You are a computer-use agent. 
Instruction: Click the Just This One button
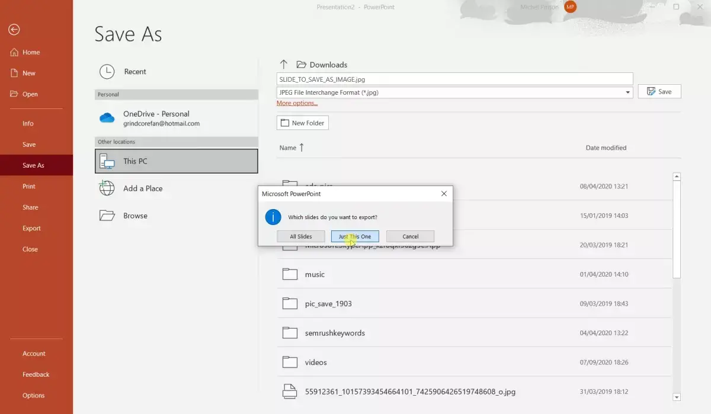[355, 236]
